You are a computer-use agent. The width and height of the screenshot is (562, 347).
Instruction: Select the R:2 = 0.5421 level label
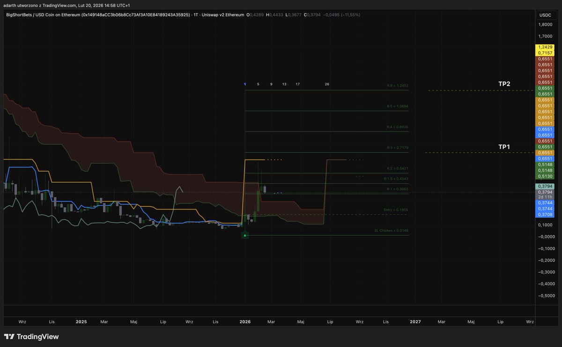(398, 168)
